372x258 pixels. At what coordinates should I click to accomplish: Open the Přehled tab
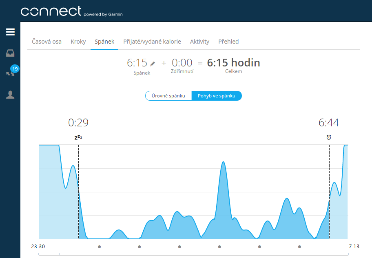tap(228, 42)
